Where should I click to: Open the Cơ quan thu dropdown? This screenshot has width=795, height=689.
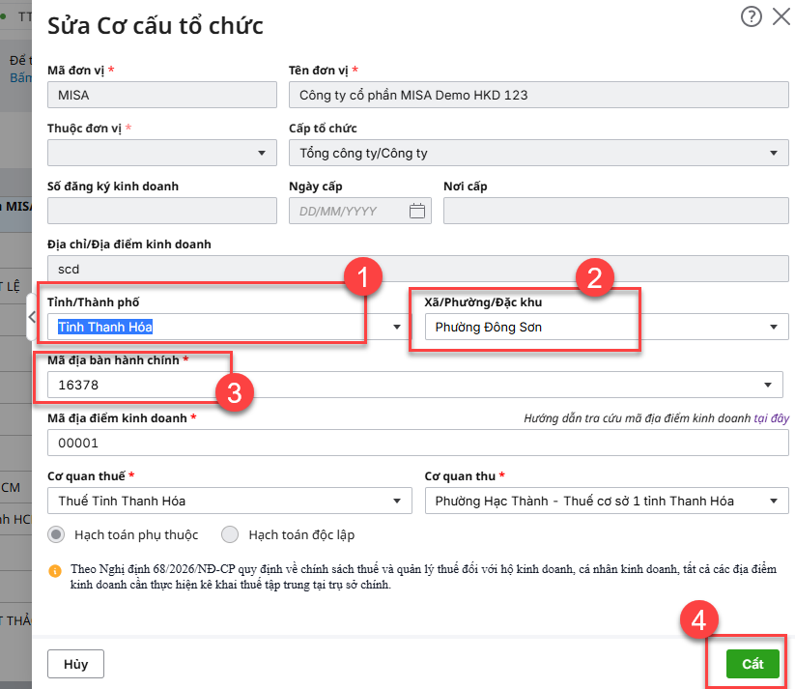point(773,501)
